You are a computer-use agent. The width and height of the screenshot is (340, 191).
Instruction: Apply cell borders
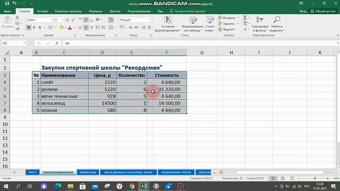pos(50,28)
